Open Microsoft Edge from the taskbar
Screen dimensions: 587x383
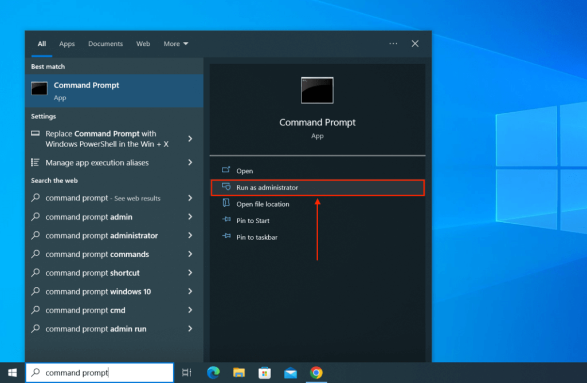(213, 373)
